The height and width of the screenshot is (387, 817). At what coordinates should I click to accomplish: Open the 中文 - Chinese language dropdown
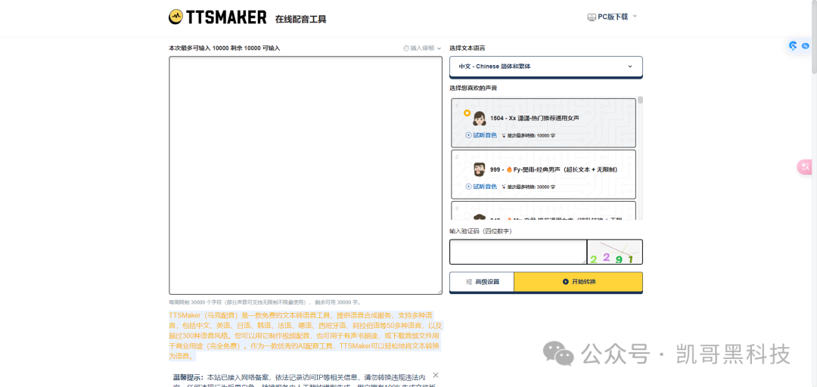tap(545, 67)
